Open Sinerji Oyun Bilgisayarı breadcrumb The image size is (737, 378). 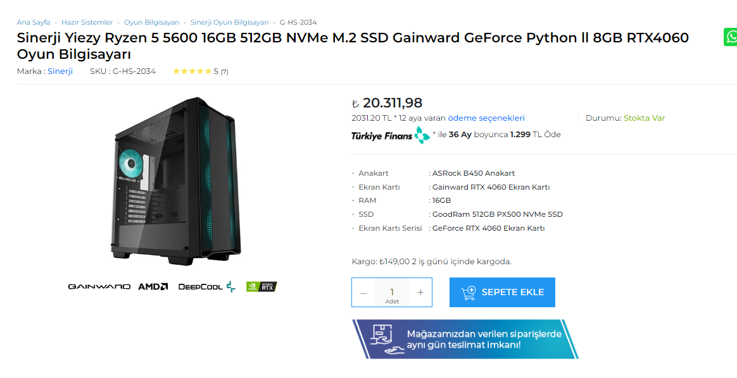(229, 22)
